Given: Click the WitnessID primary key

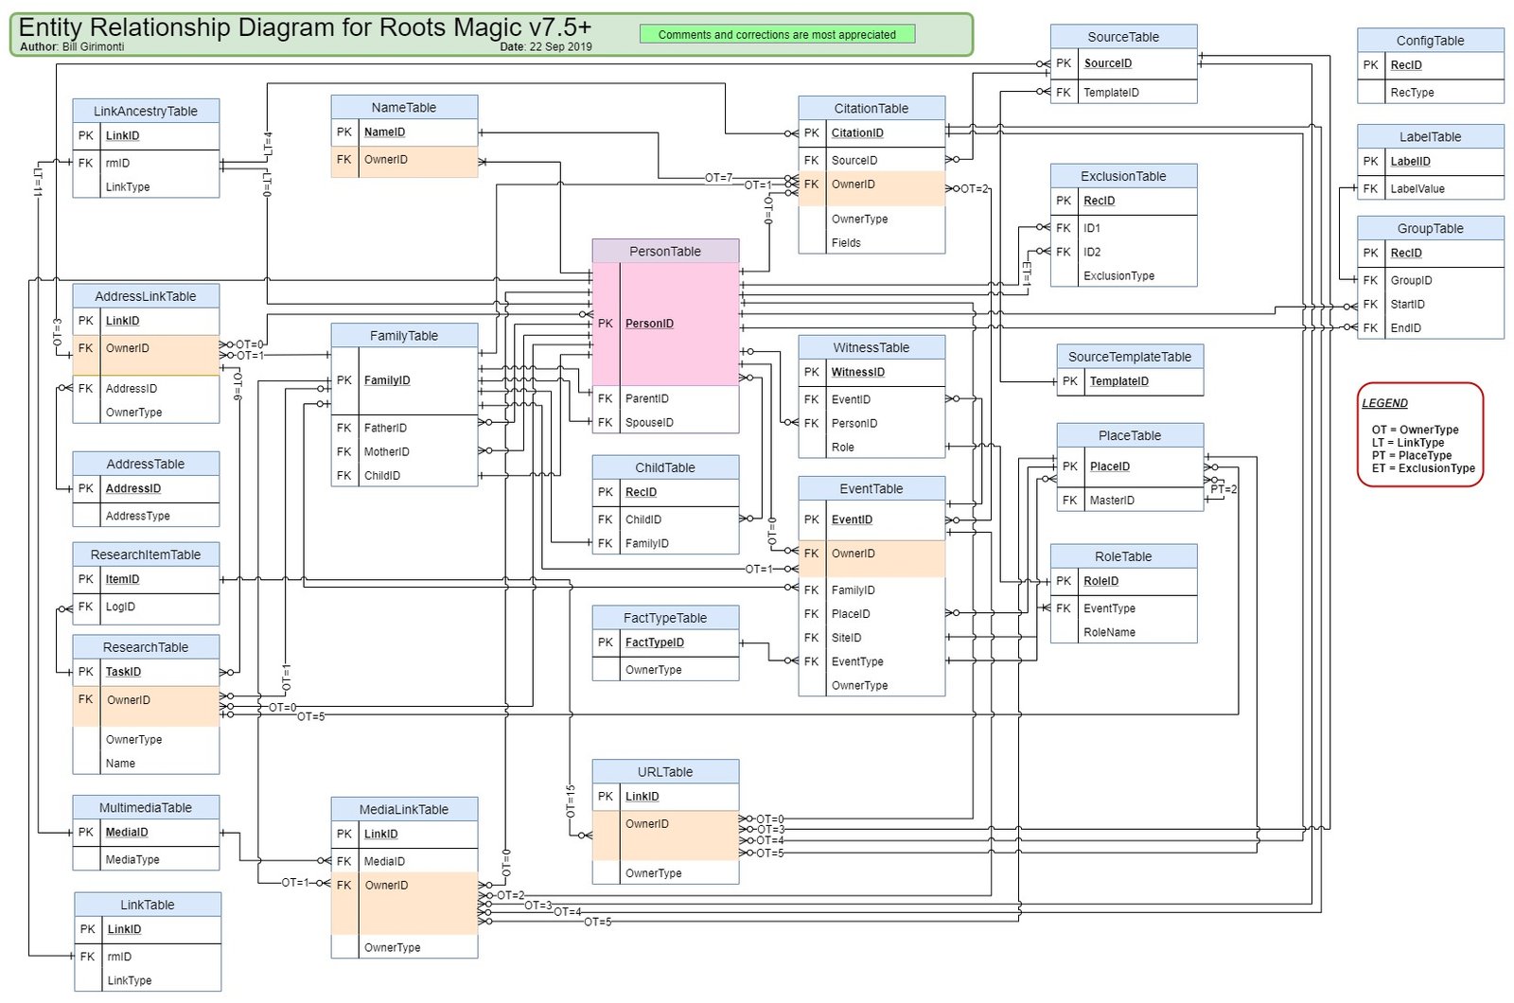Looking at the screenshot, I should 858,373.
